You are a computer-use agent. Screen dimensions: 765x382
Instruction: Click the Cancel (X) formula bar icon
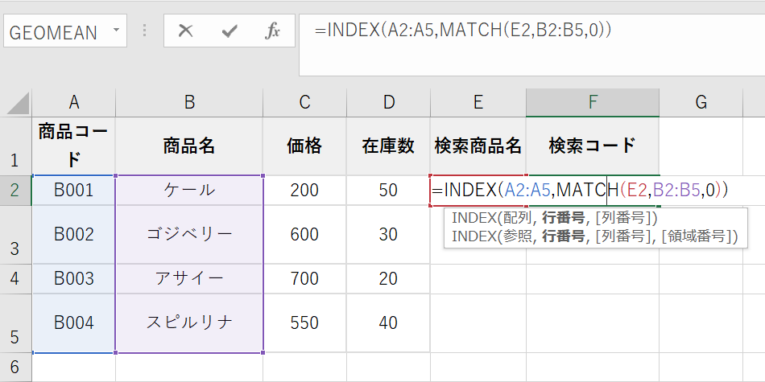coord(186,31)
